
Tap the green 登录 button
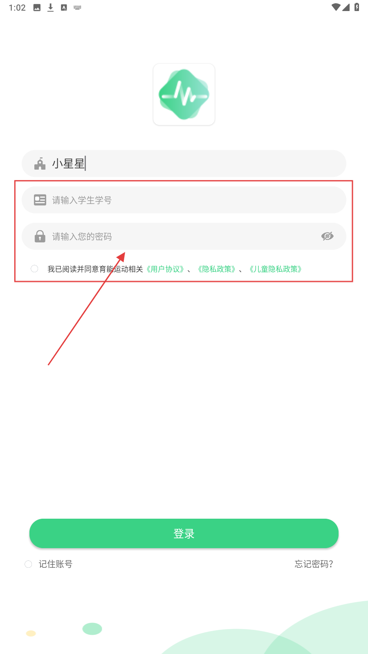click(184, 533)
